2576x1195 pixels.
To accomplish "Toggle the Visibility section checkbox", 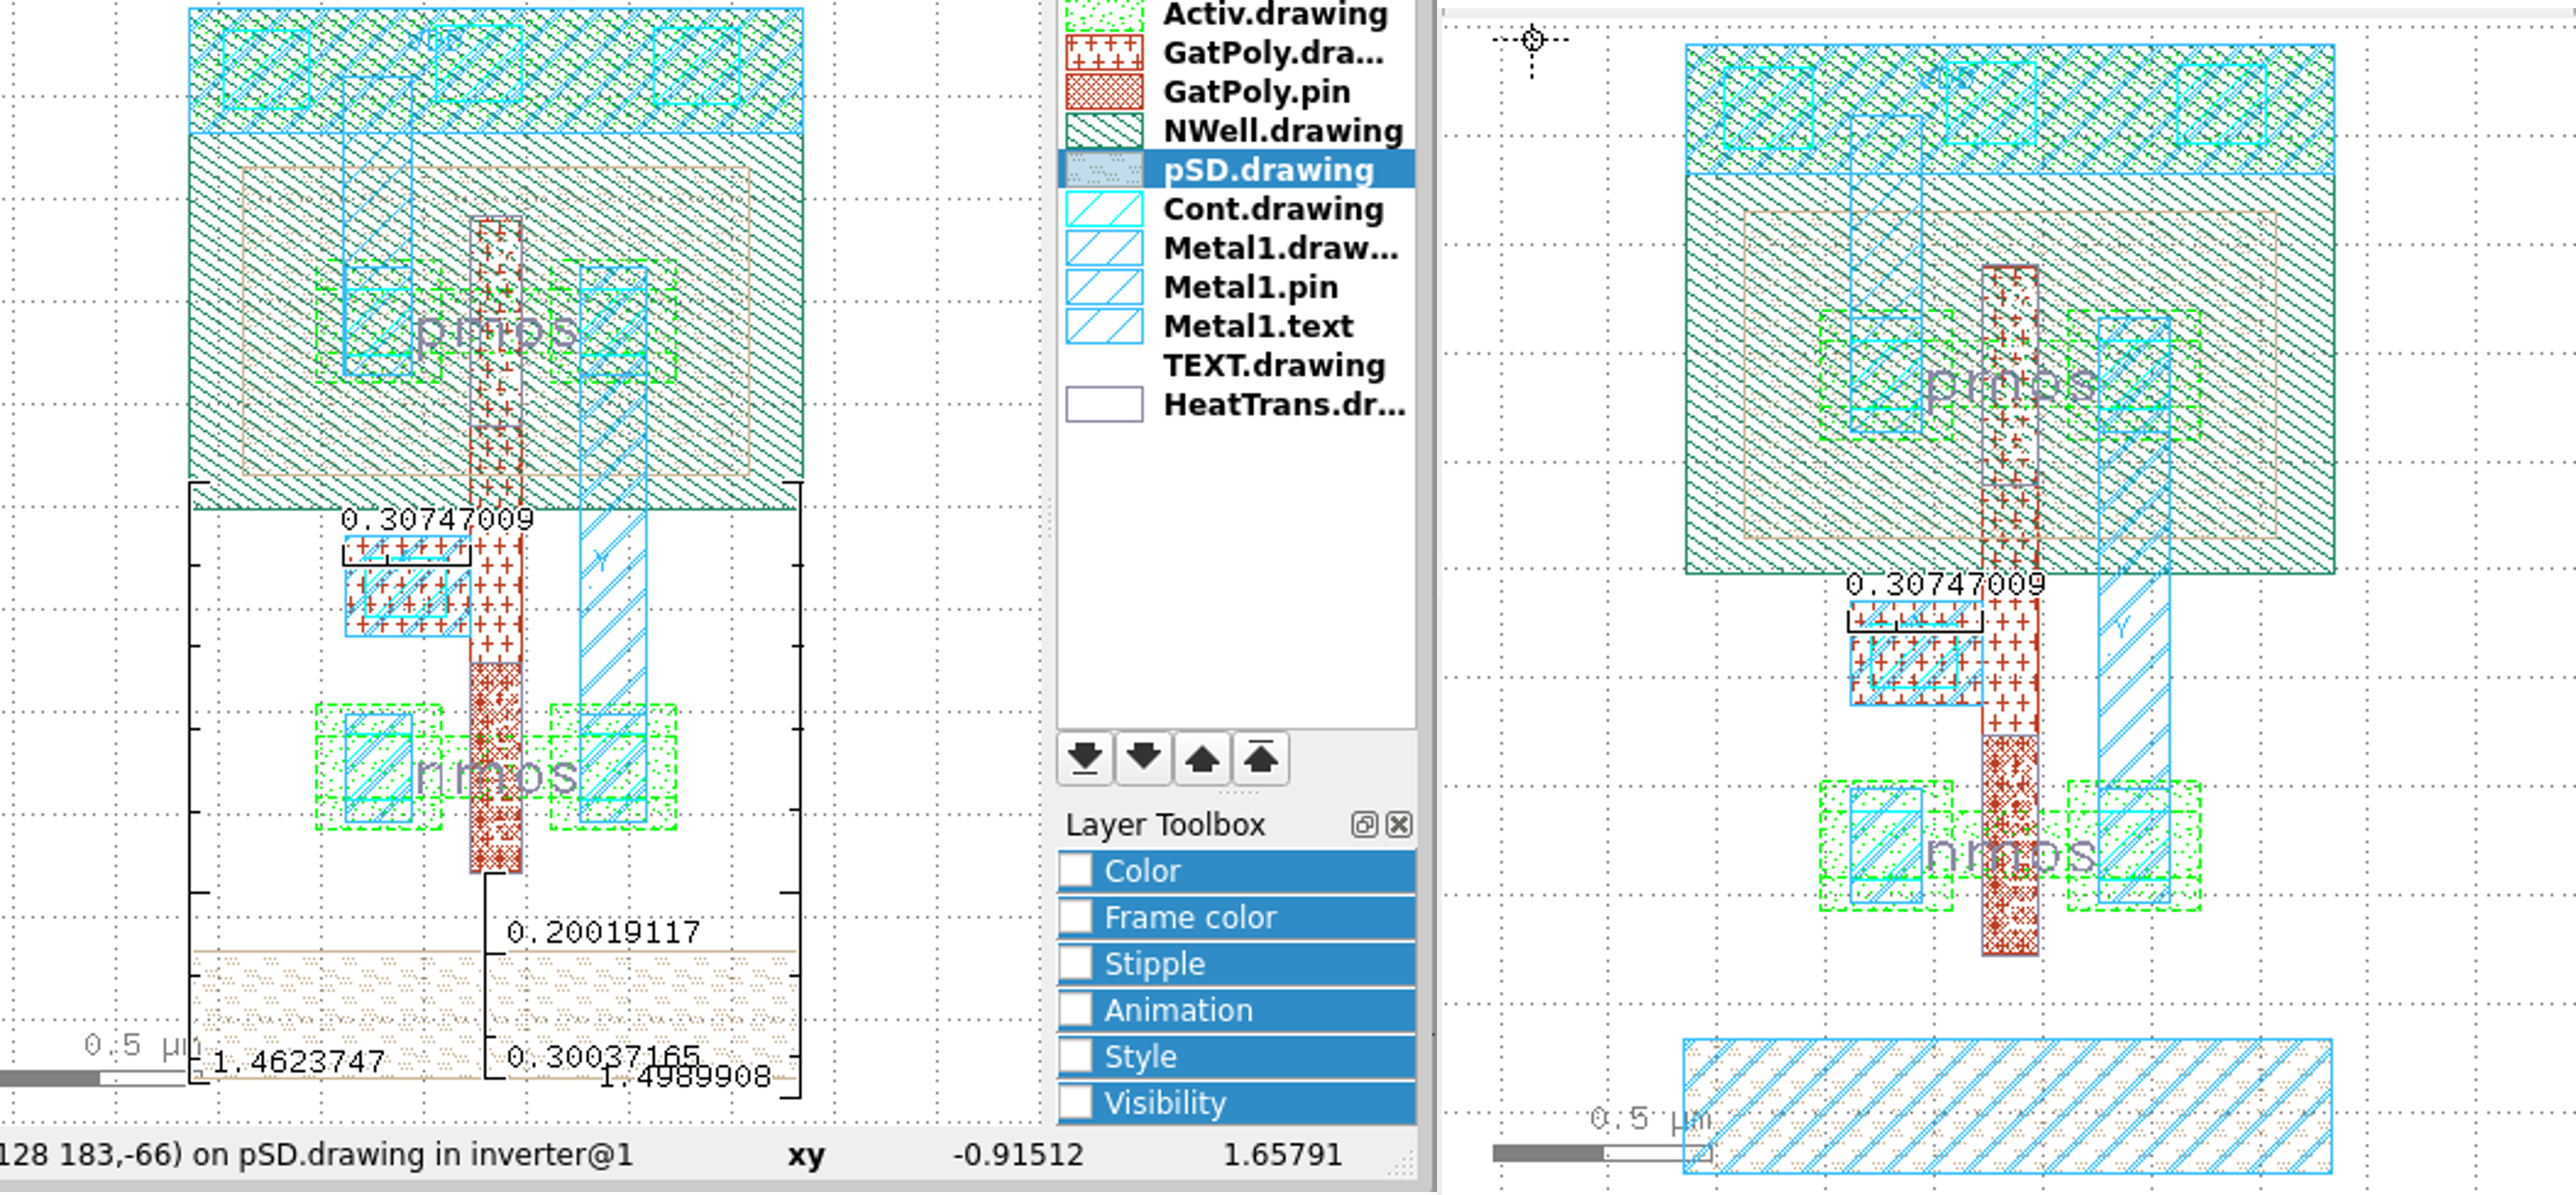I will [x=1076, y=1102].
